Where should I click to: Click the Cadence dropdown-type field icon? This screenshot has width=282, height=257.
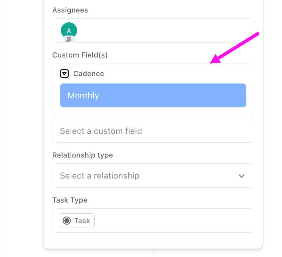coord(64,73)
